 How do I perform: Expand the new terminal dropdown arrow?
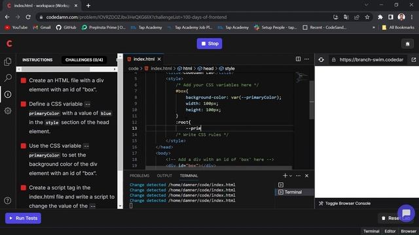pyautogui.click(x=291, y=176)
